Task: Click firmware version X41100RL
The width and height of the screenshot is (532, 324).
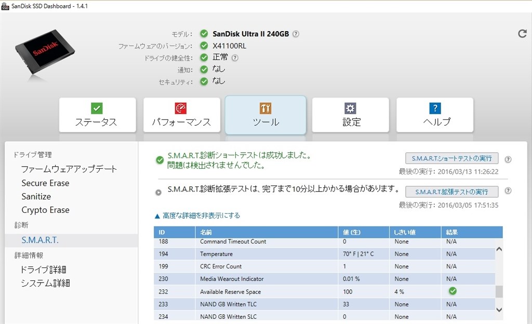Action: click(229, 46)
